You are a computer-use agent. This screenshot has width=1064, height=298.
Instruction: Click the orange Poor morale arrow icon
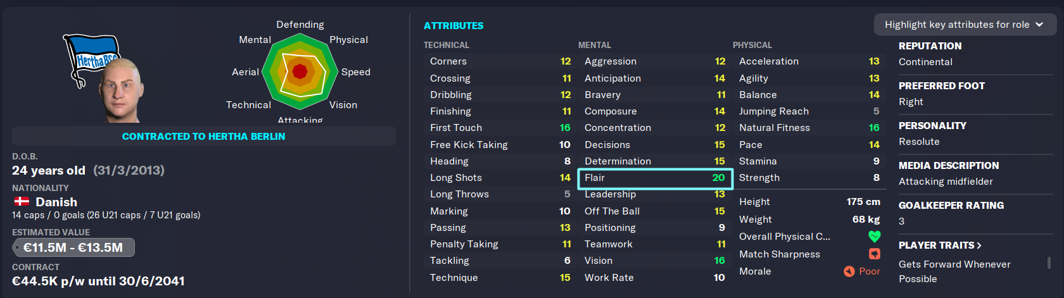pyautogui.click(x=849, y=271)
